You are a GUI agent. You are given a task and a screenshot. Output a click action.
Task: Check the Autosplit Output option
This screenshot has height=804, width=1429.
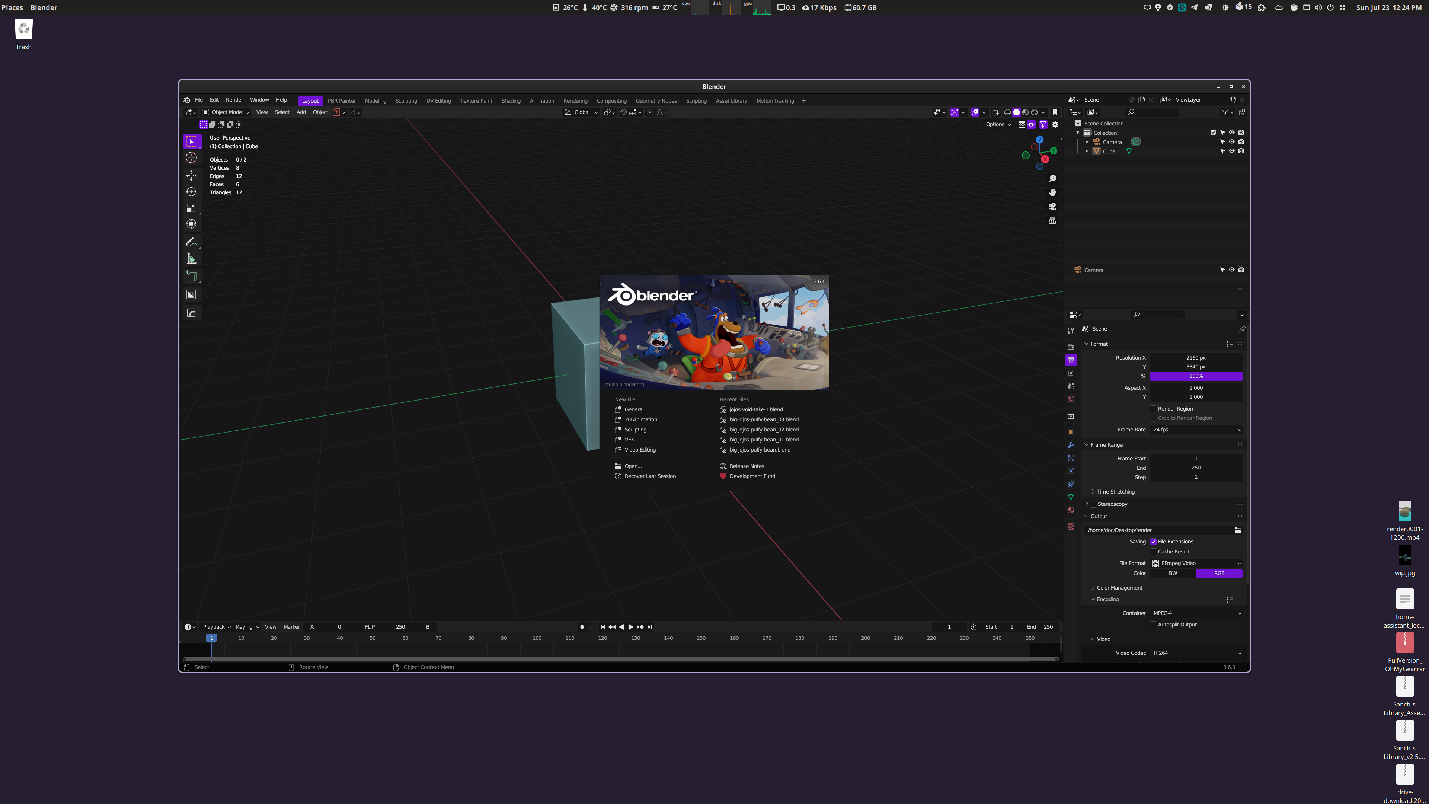(x=1154, y=624)
